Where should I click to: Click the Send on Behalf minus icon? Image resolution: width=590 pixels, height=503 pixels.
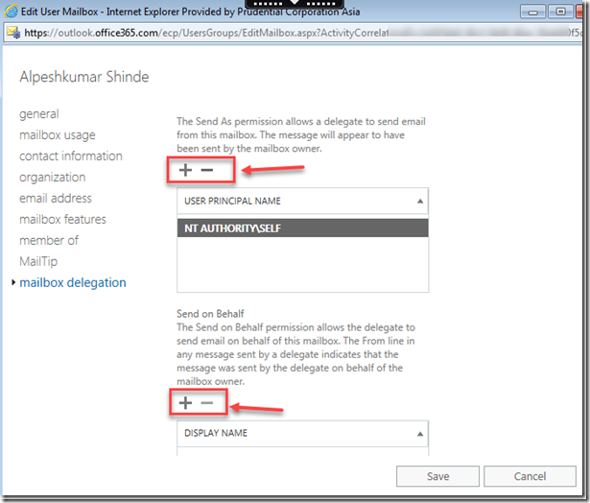207,402
